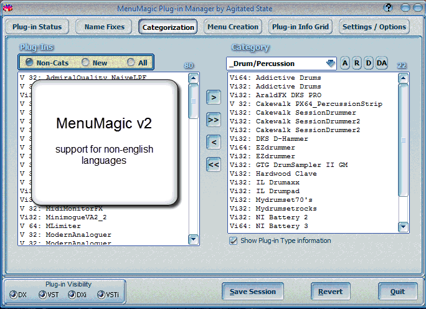The height and width of the screenshot is (309, 426).
Task: Click Category list scroll down arrow
Action: tap(403, 226)
